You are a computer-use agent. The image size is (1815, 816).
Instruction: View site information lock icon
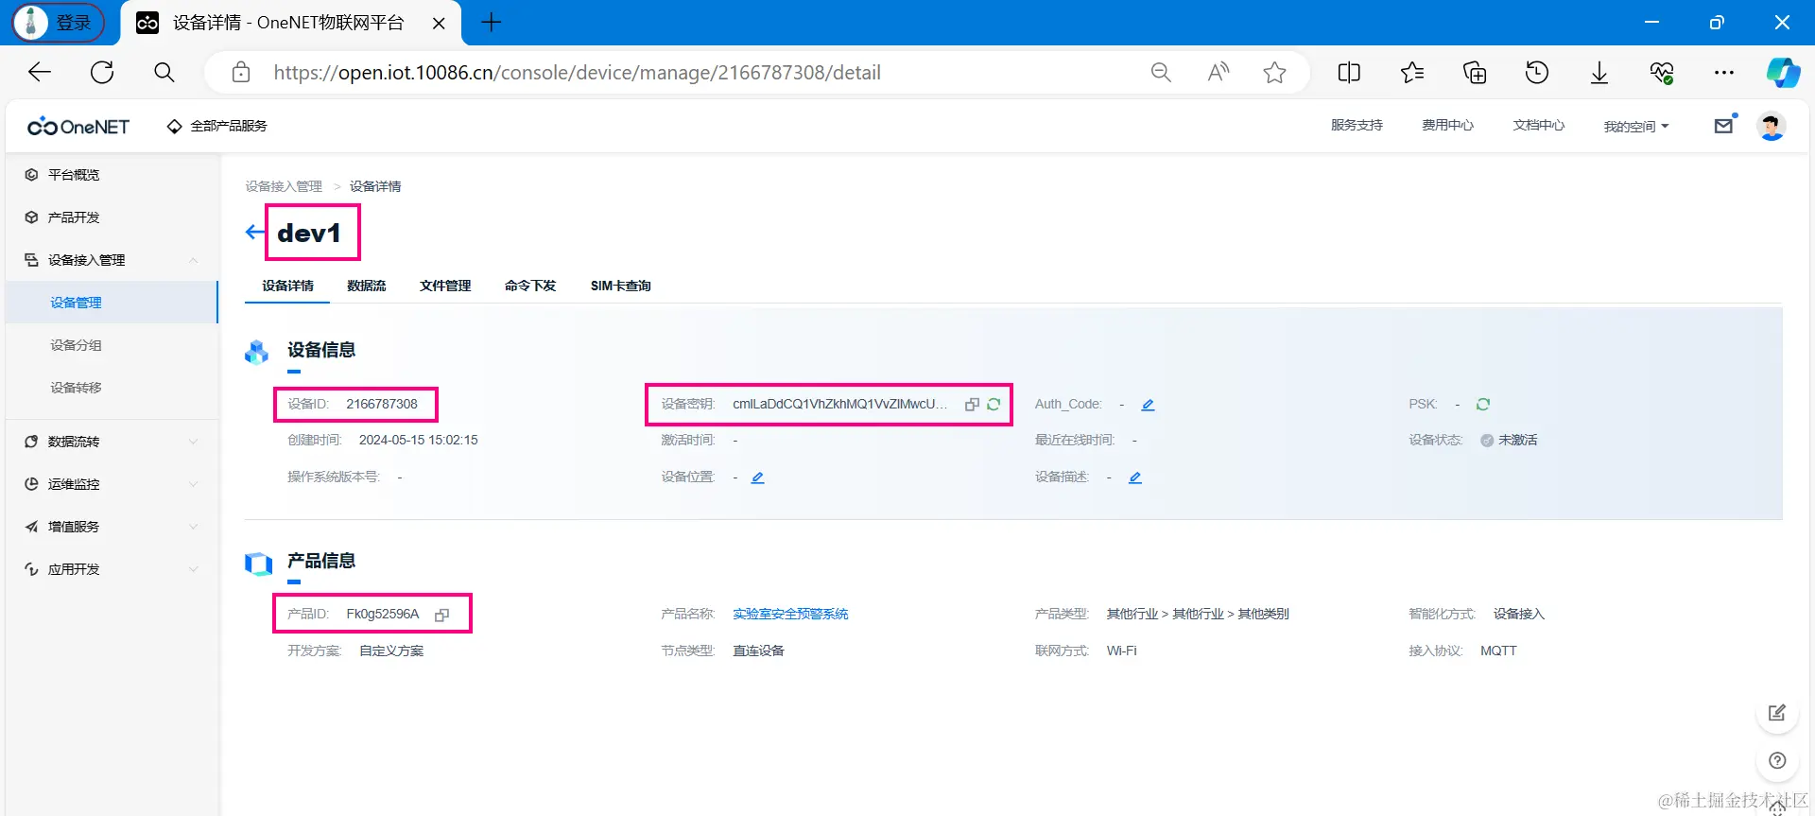(x=241, y=73)
